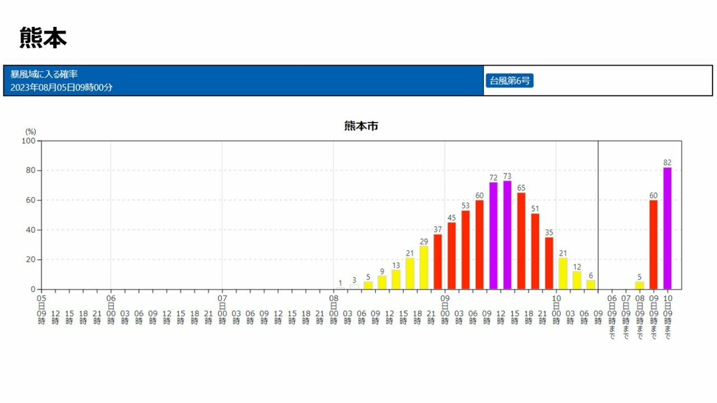
Task: Select the yellow bar labeled 29
Action: pos(424,268)
